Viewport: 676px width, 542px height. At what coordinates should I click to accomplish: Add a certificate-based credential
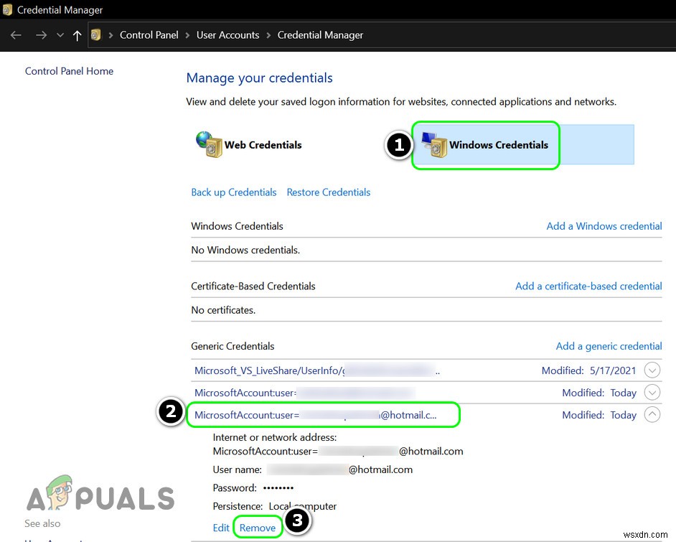(x=588, y=286)
